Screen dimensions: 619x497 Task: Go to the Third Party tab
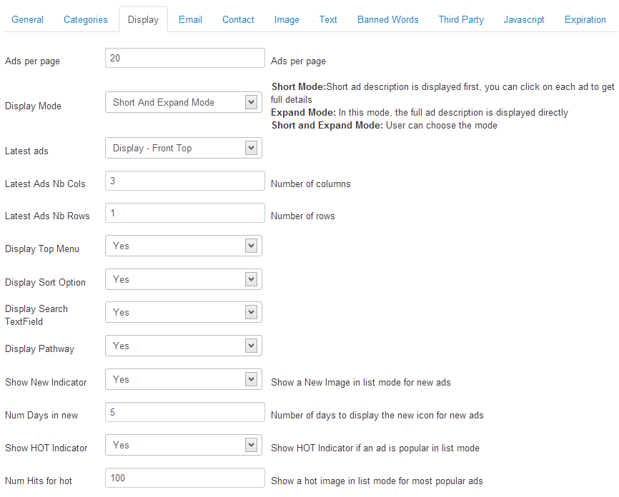[x=461, y=20]
